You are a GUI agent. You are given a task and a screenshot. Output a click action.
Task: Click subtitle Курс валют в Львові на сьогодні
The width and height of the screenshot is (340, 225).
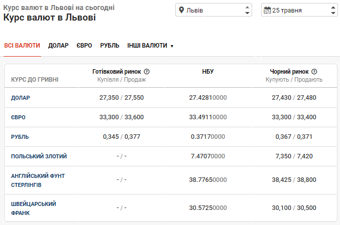click(x=59, y=8)
